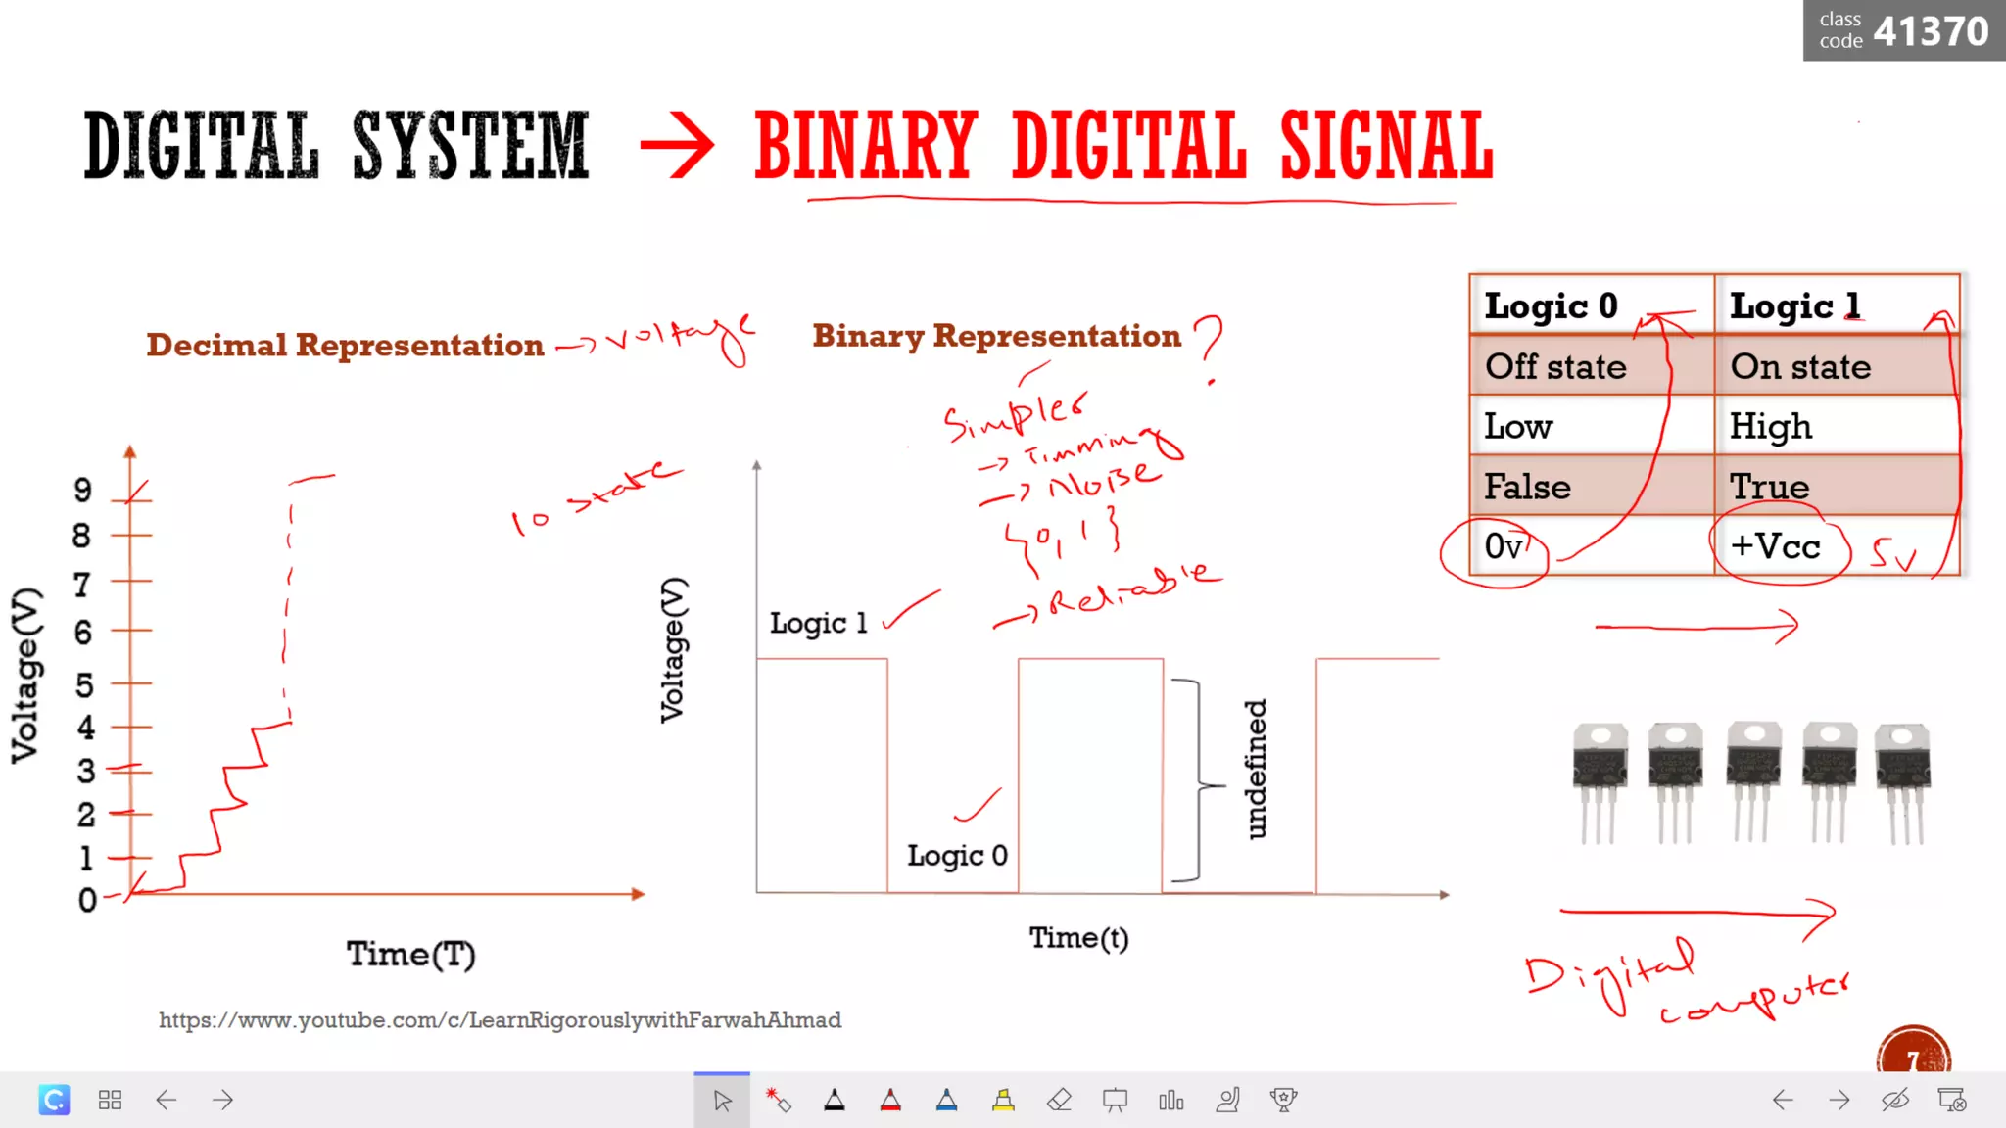Click the "Low" table cell
2006x1128 pixels.
click(x=1592, y=426)
